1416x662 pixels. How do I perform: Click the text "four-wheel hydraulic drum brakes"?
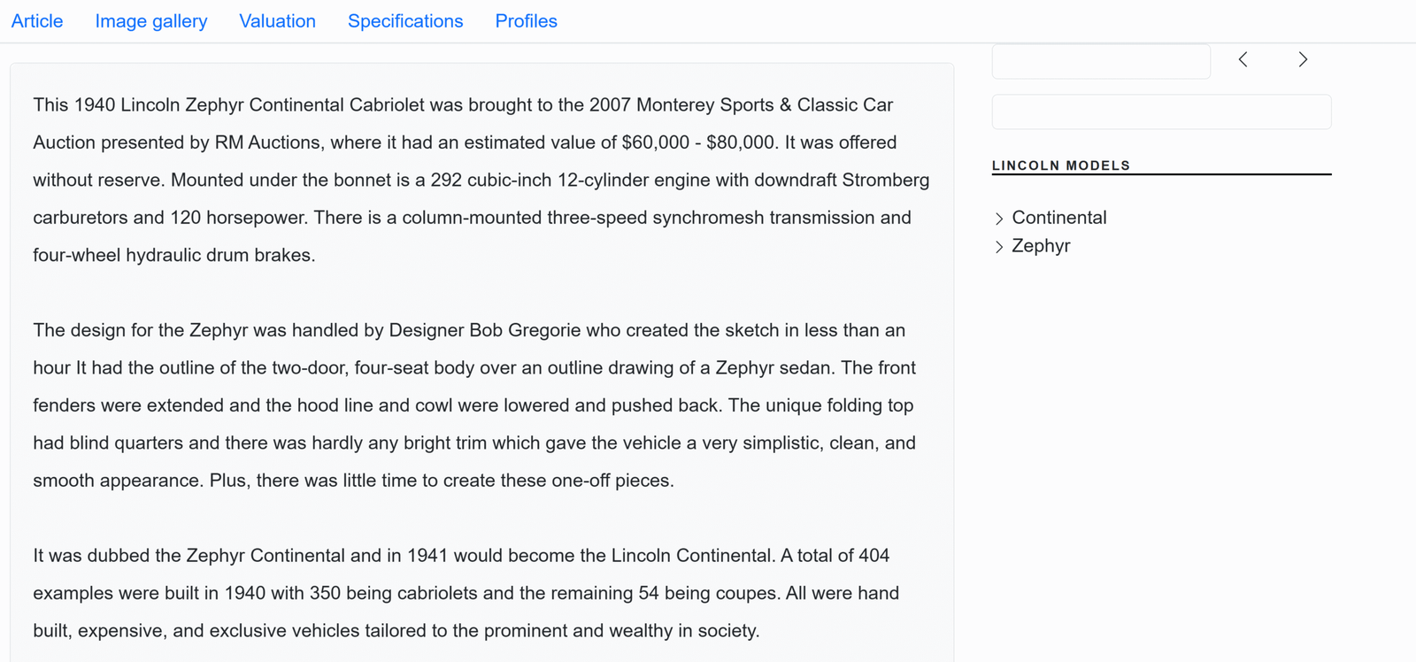click(x=173, y=255)
